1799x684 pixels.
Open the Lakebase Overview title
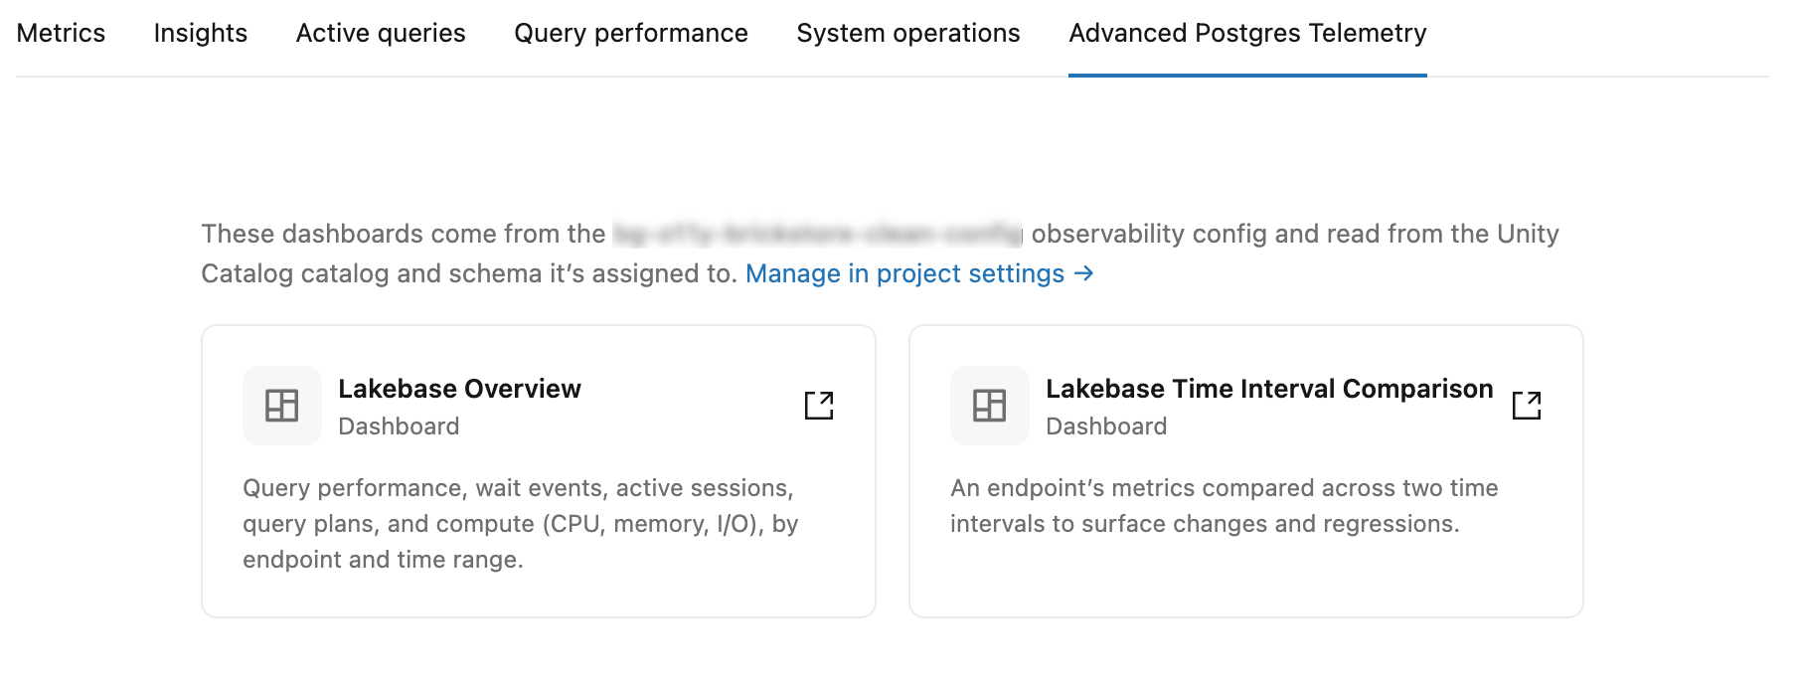459,389
